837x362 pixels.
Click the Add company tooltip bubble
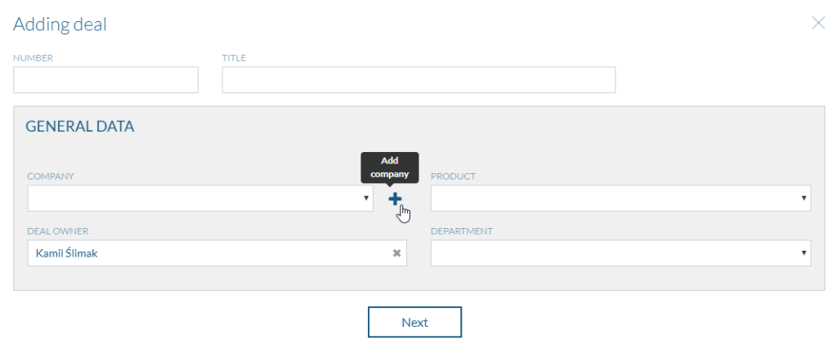[390, 168]
